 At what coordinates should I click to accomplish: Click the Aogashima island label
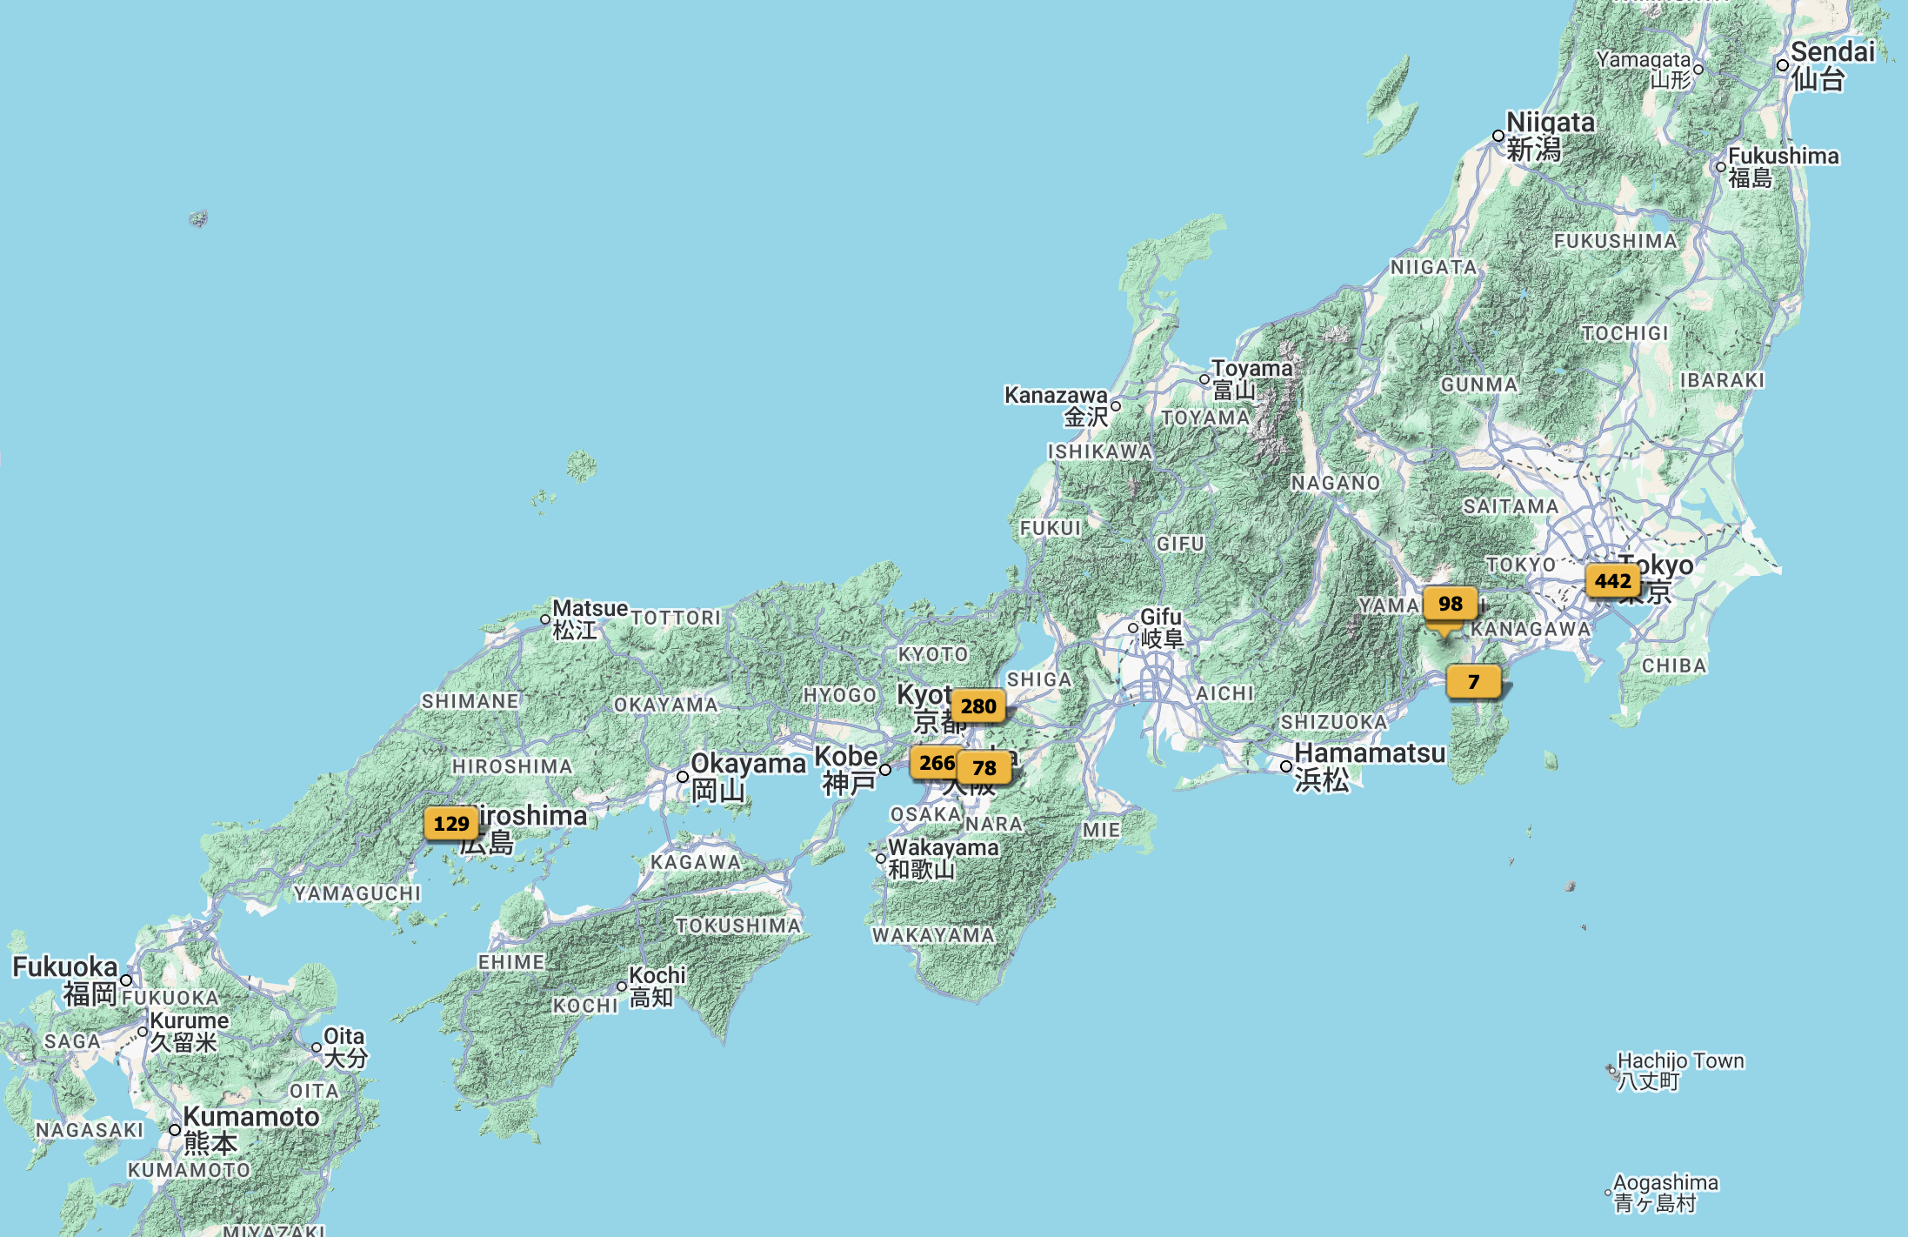point(1664,1183)
